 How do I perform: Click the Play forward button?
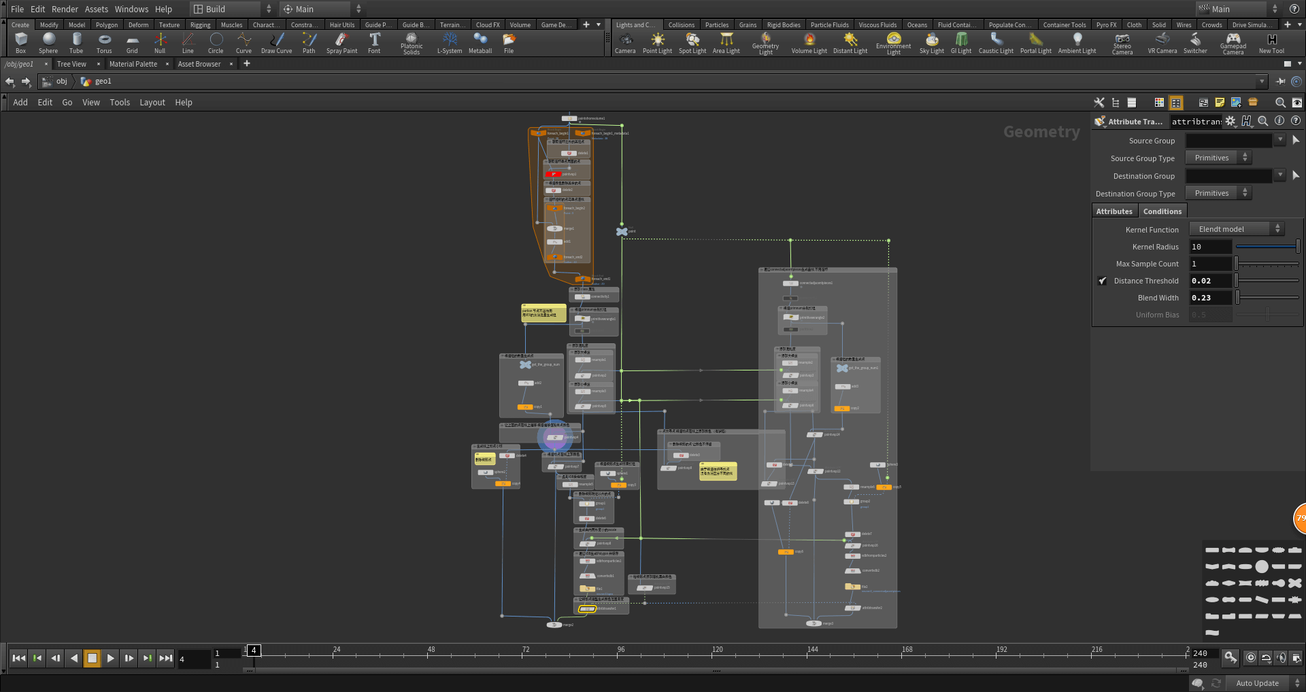(x=110, y=658)
